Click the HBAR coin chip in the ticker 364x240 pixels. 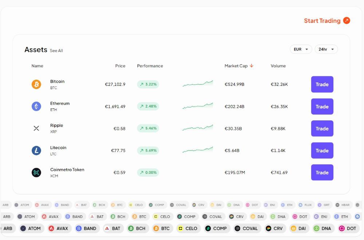pos(343,205)
